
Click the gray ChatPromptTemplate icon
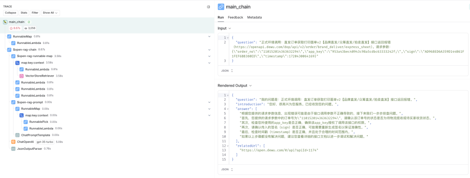point(17,135)
